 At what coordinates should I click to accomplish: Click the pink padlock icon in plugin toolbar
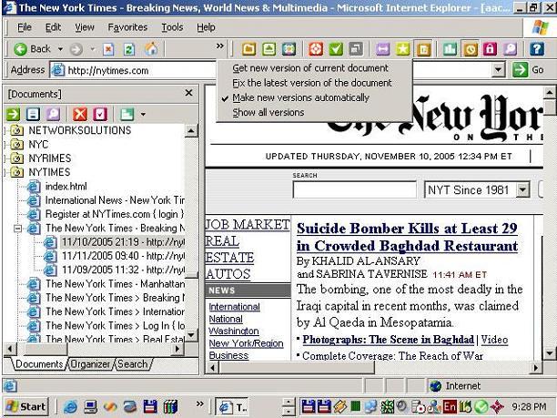coord(490,48)
